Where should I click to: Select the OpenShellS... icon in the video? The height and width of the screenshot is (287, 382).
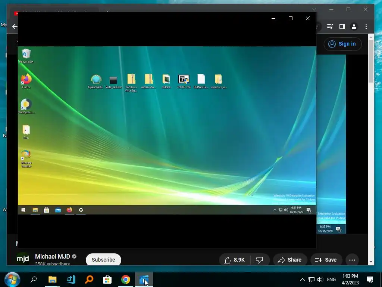coord(96,81)
